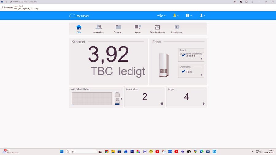
Task: Click the network activity graph
Action: 92,99
